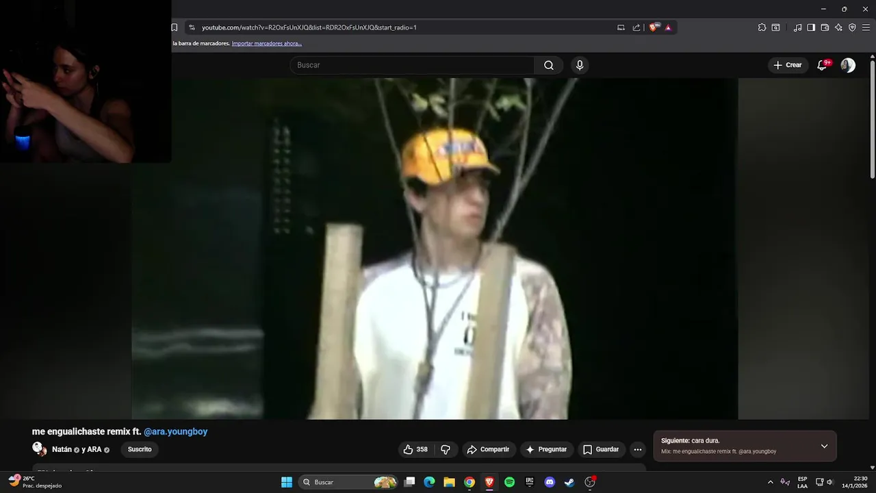Launch Google Chrome from taskbar
876x493 pixels.
pyautogui.click(x=469, y=482)
